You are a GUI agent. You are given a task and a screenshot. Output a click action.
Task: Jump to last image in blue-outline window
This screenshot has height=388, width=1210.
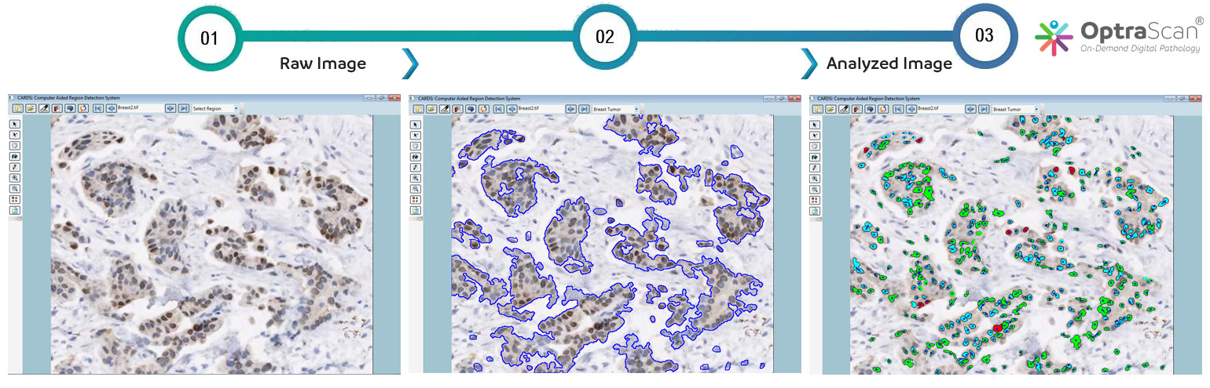tap(584, 109)
